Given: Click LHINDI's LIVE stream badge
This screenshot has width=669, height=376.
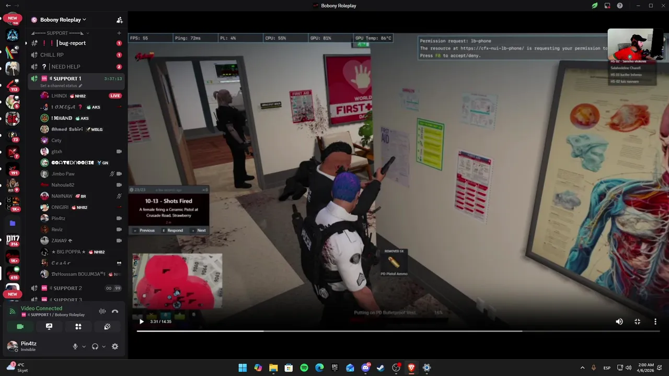Looking at the screenshot, I should (x=115, y=96).
